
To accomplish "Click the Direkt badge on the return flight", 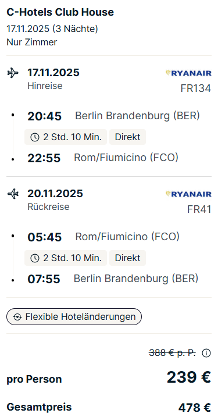I will (x=128, y=258).
